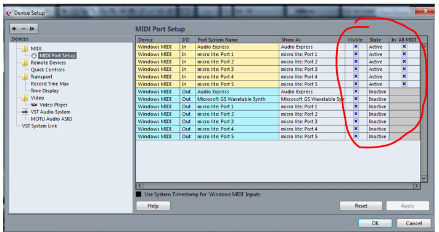Click the minus Remove Device icon
Screen dimensions: 439x232
[23, 28]
